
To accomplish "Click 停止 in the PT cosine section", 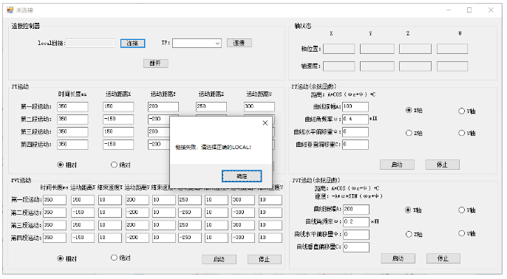I will click(x=442, y=165).
